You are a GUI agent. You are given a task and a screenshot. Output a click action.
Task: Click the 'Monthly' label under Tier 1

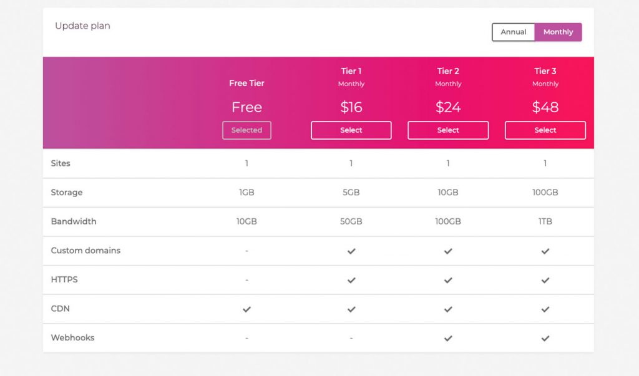point(351,84)
